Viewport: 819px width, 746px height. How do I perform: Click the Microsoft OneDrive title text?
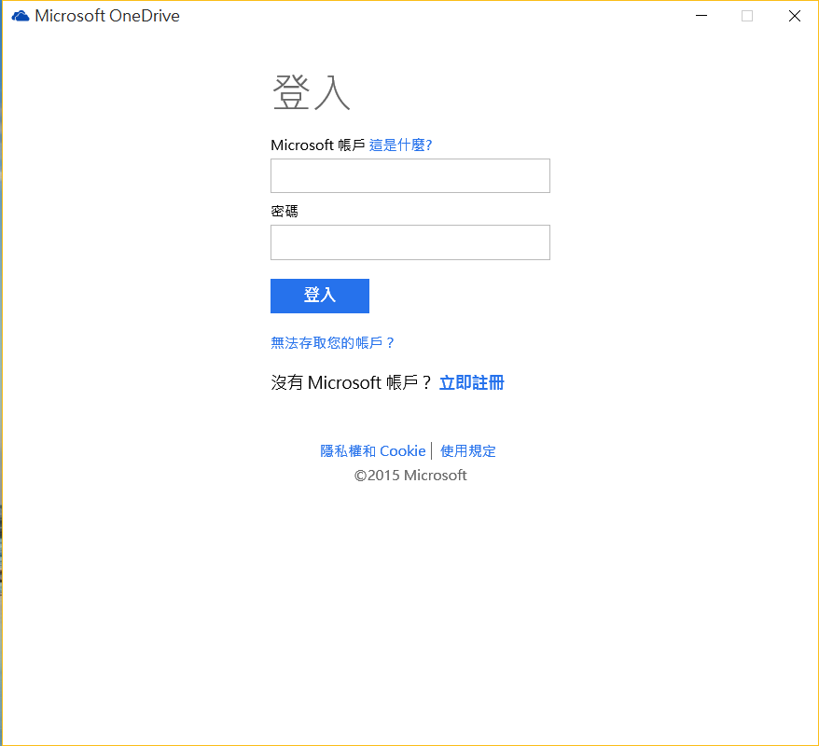tap(107, 16)
